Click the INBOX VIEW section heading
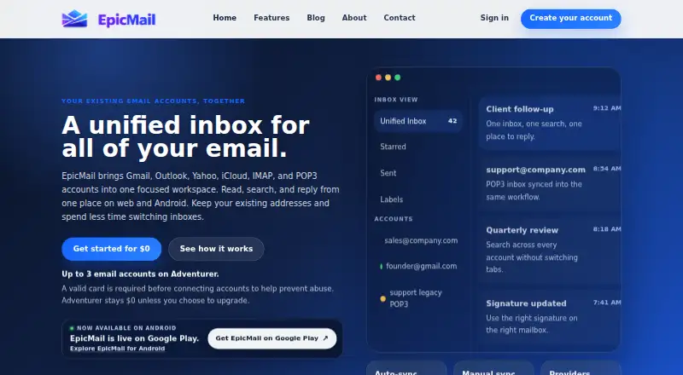 [396, 100]
